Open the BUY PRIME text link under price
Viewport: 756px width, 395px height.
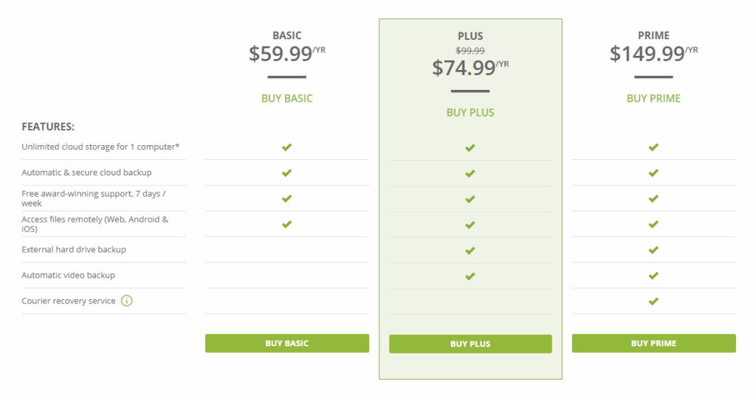(653, 98)
